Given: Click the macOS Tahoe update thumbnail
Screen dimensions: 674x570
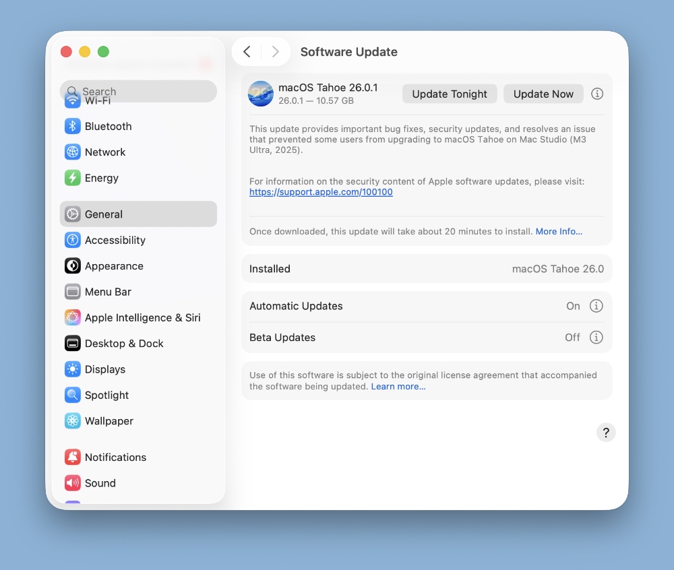Looking at the screenshot, I should click(261, 94).
